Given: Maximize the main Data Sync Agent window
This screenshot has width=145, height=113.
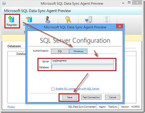Looking at the screenshot, I should point(129,2).
